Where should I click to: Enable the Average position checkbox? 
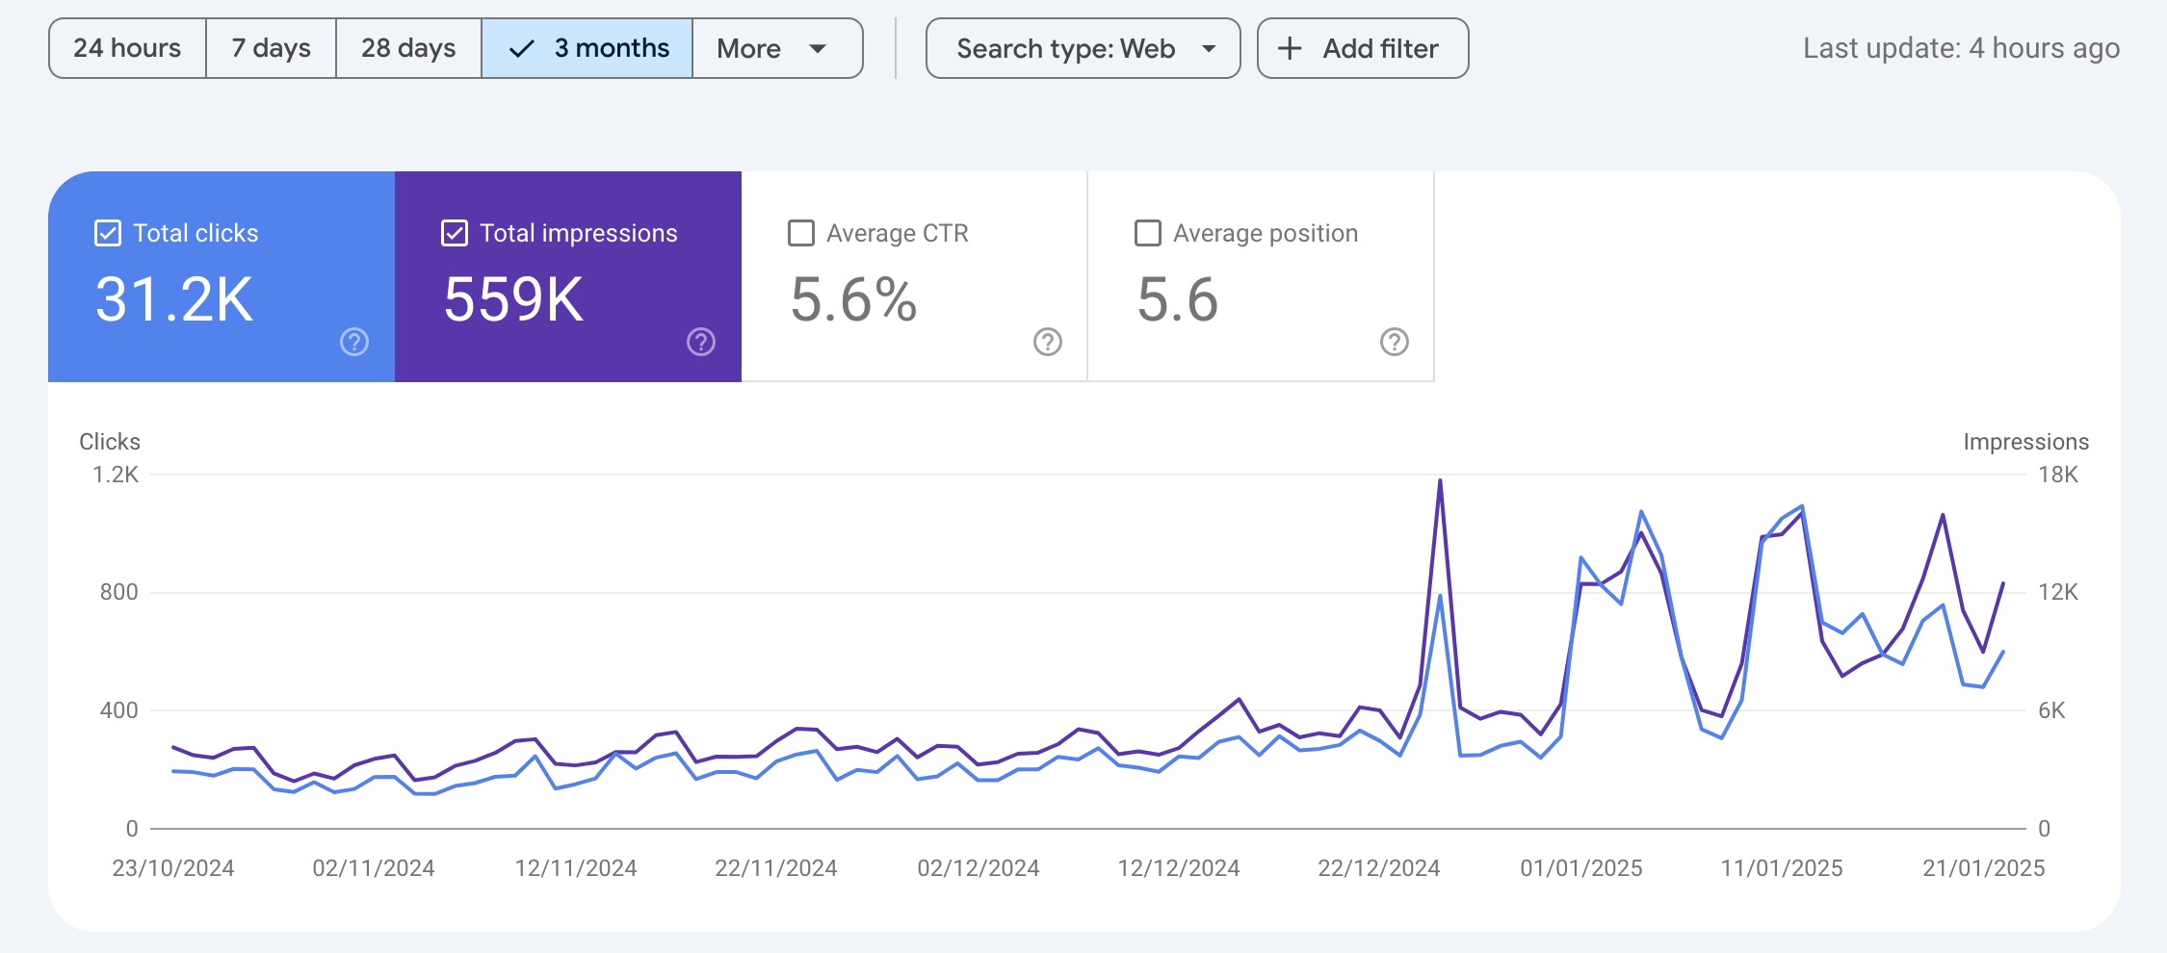coord(1148,233)
